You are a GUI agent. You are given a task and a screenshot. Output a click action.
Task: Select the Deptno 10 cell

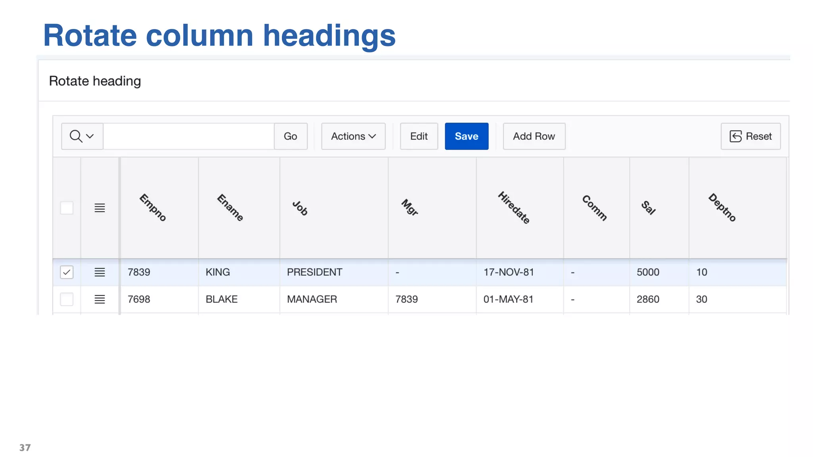[738, 272]
